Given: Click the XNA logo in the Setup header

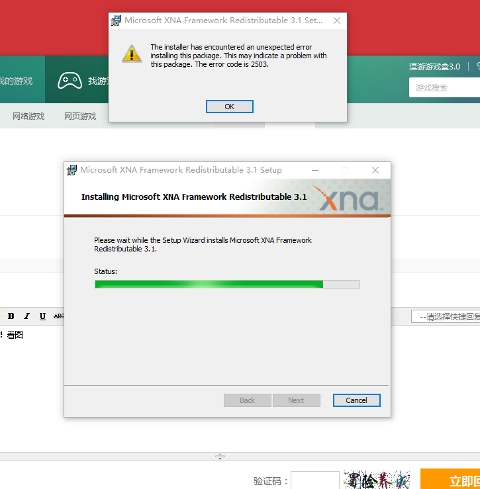Looking at the screenshot, I should [x=348, y=198].
